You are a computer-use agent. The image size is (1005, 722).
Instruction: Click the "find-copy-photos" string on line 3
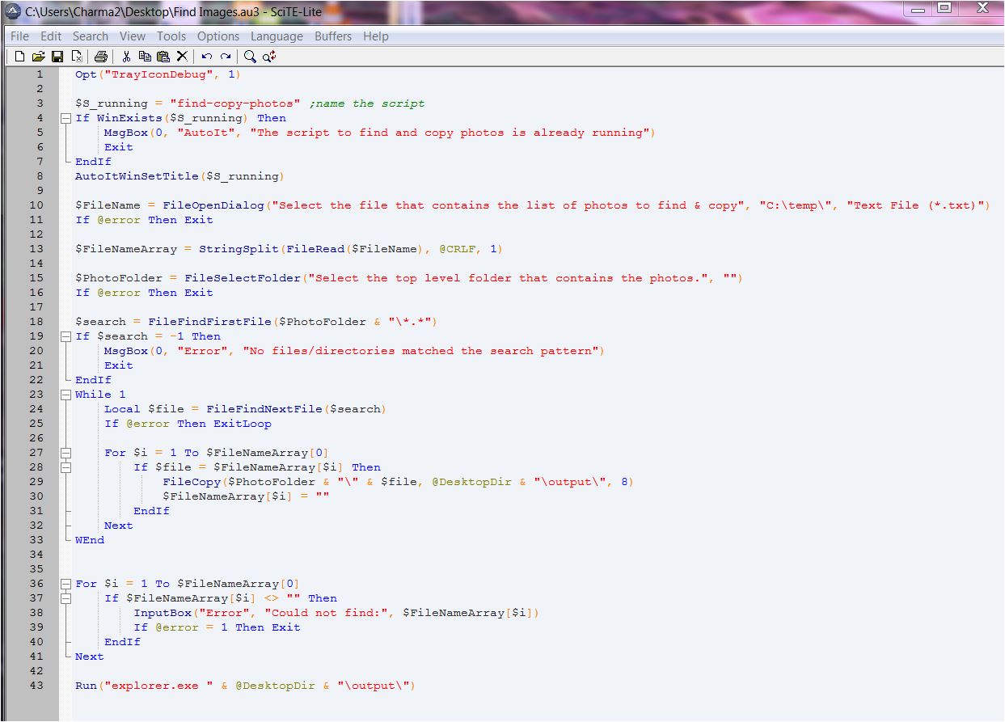(235, 103)
